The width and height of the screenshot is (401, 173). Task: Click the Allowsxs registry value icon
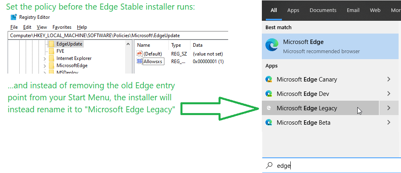click(x=140, y=61)
